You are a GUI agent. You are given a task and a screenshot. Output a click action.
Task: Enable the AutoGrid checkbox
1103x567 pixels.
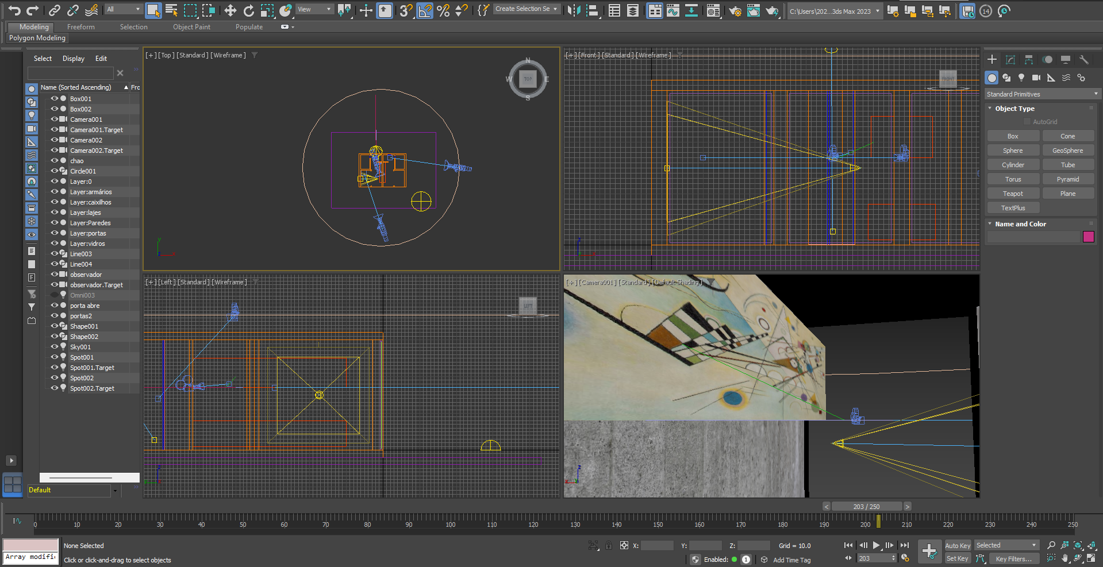(1027, 122)
